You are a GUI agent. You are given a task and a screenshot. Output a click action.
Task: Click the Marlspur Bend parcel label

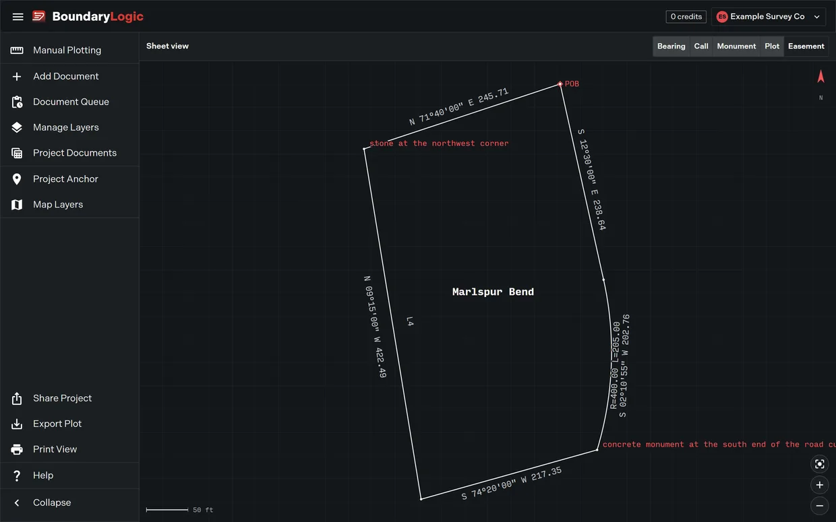[x=493, y=292]
